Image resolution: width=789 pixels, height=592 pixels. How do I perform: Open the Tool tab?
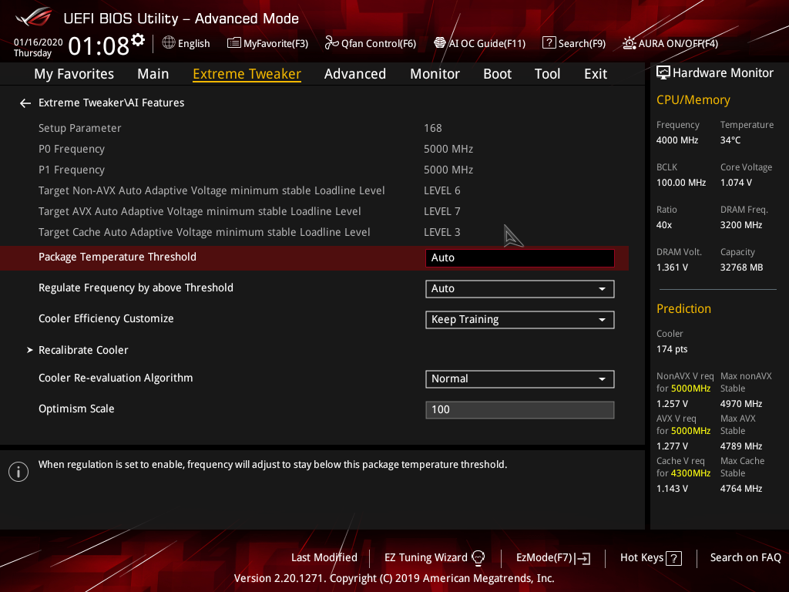(x=547, y=74)
